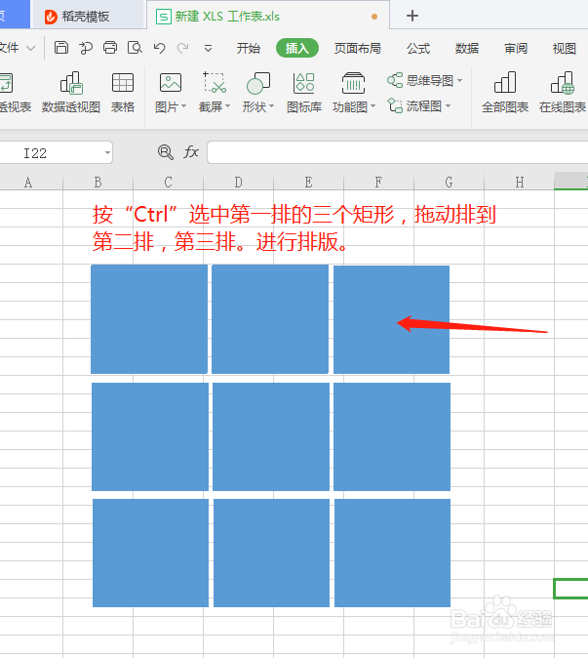Viewport: 588px width, 658px height.
Task: Click the red instruction text about Ctrl
Action: click(x=294, y=228)
